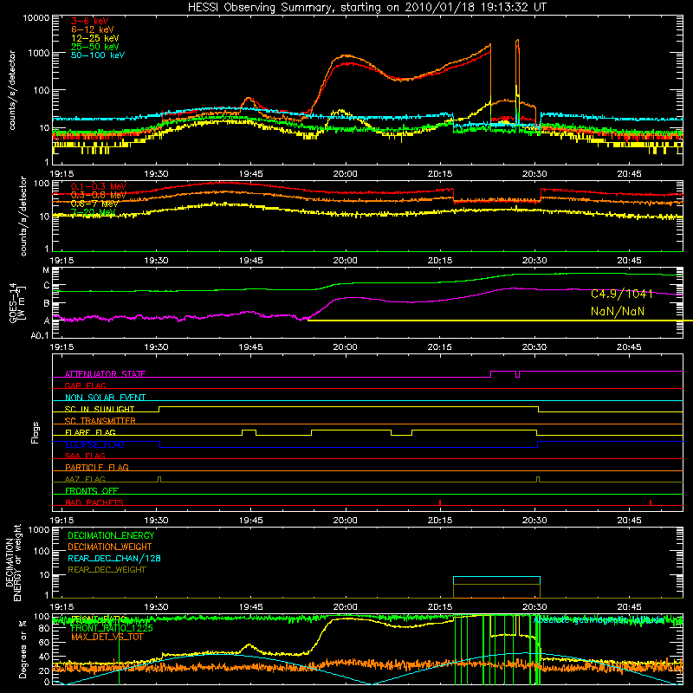Click the HESSI Observing Summary title text
This screenshot has height=693, width=693.
[x=366, y=8]
